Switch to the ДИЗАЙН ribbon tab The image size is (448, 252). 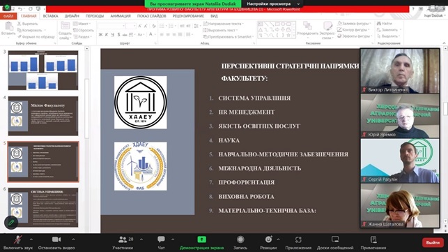tap(72, 16)
